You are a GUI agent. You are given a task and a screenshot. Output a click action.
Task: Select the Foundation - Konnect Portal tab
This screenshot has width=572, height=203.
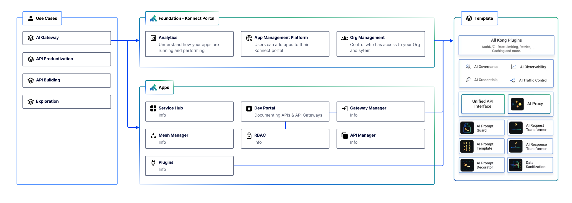tap(182, 18)
